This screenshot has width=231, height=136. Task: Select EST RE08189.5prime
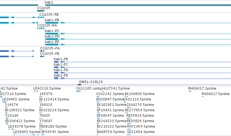coord(53,126)
